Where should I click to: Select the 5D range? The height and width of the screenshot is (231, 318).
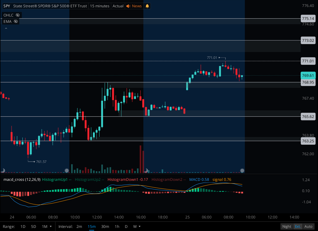[x=33, y=227]
